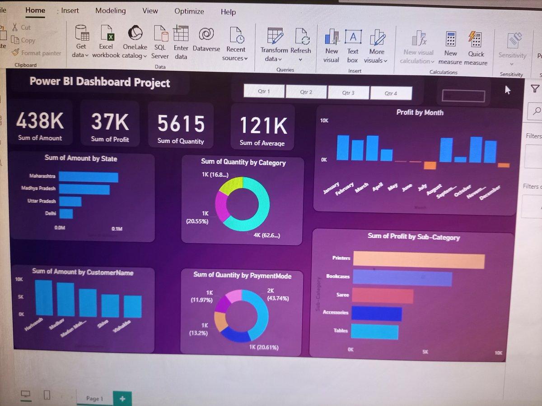Click the Saree bar in profit chart
The width and height of the screenshot is (542, 406).
[383, 296]
